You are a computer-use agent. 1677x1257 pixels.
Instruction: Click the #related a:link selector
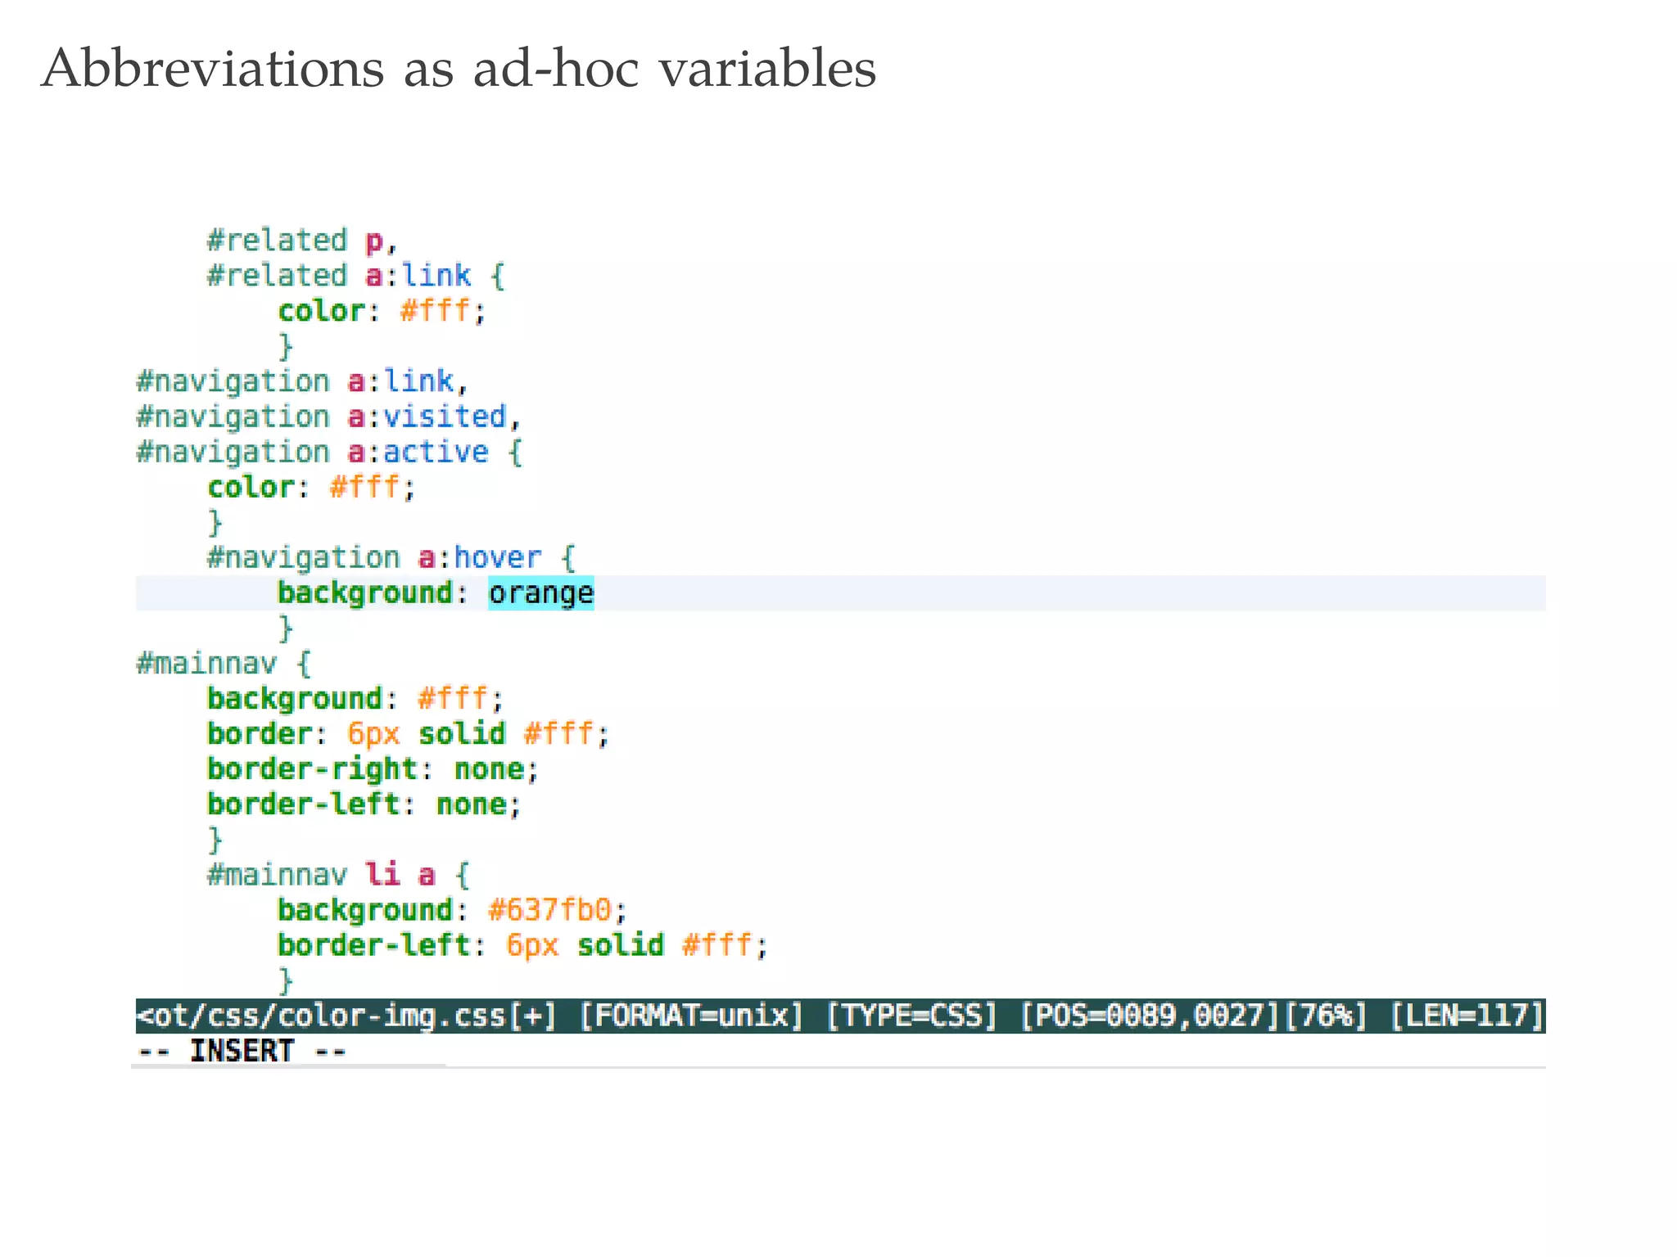(x=339, y=276)
